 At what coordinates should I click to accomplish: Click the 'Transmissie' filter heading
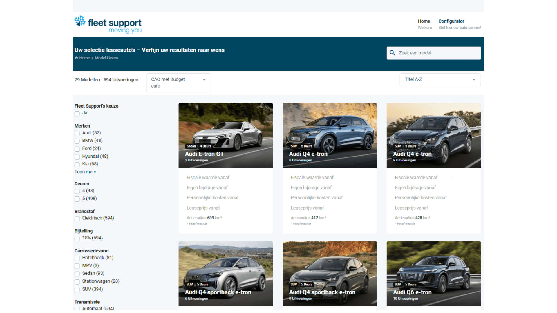87,302
